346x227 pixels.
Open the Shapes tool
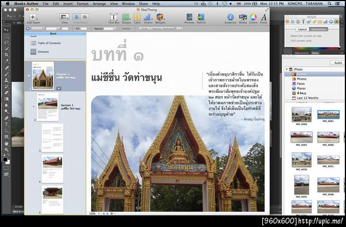click(x=126, y=17)
